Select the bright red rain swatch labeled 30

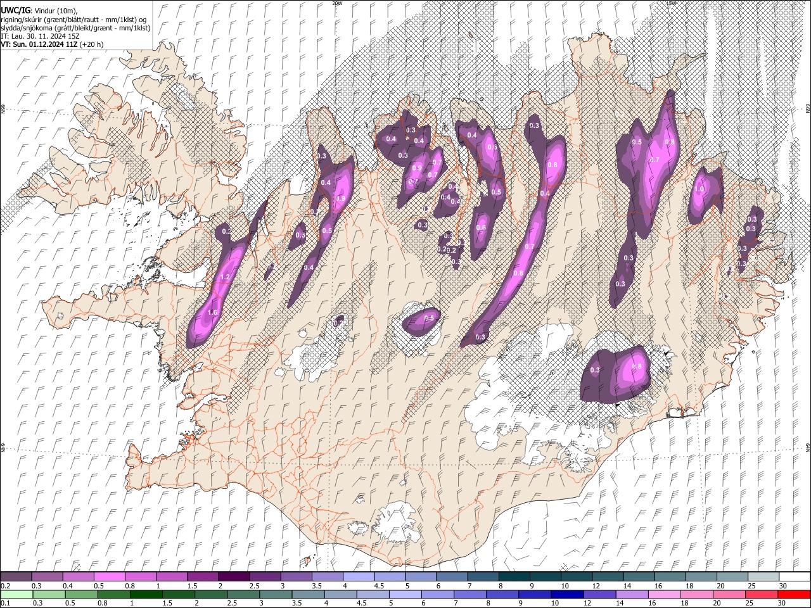pos(795,594)
